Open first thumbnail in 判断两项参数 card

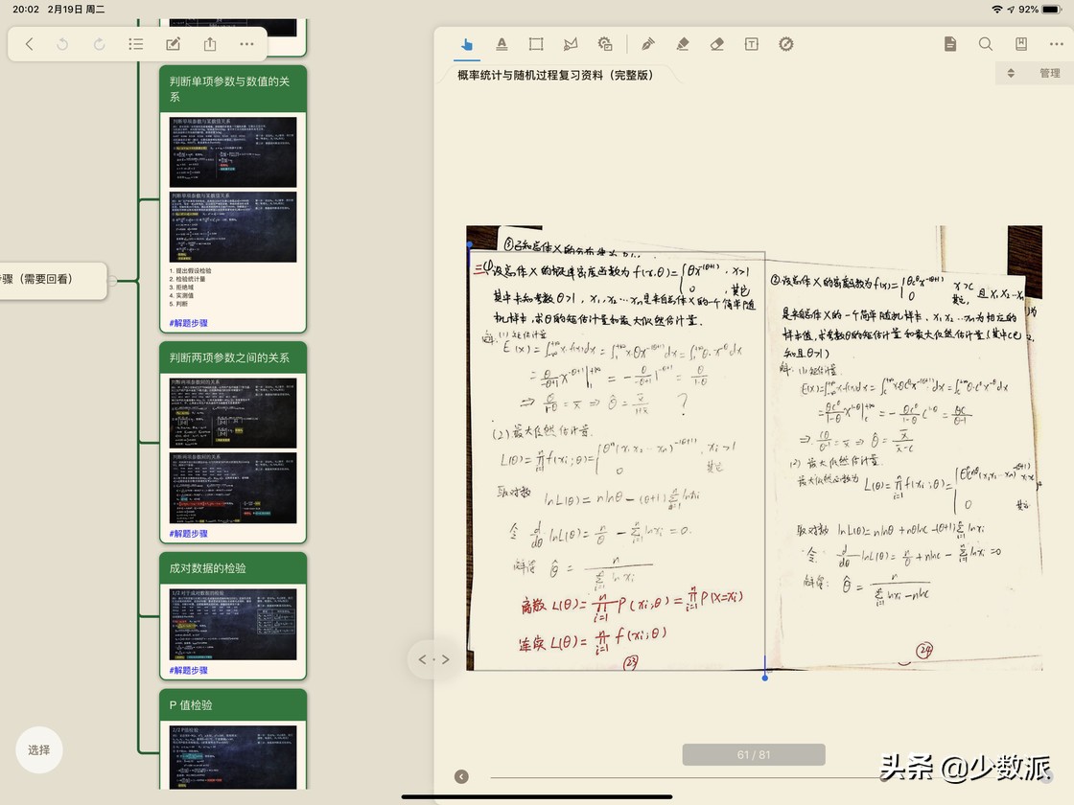tap(233, 413)
